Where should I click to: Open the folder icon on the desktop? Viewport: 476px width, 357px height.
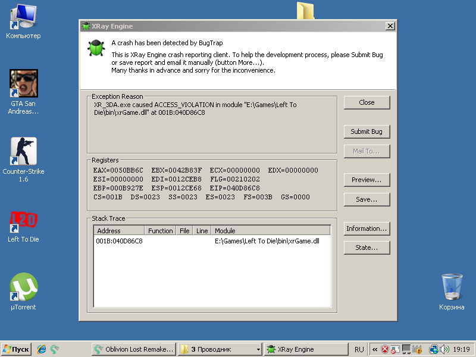(x=305, y=10)
